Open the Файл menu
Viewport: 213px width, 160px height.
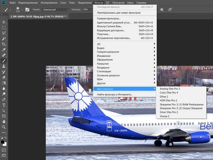[x=12, y=3]
